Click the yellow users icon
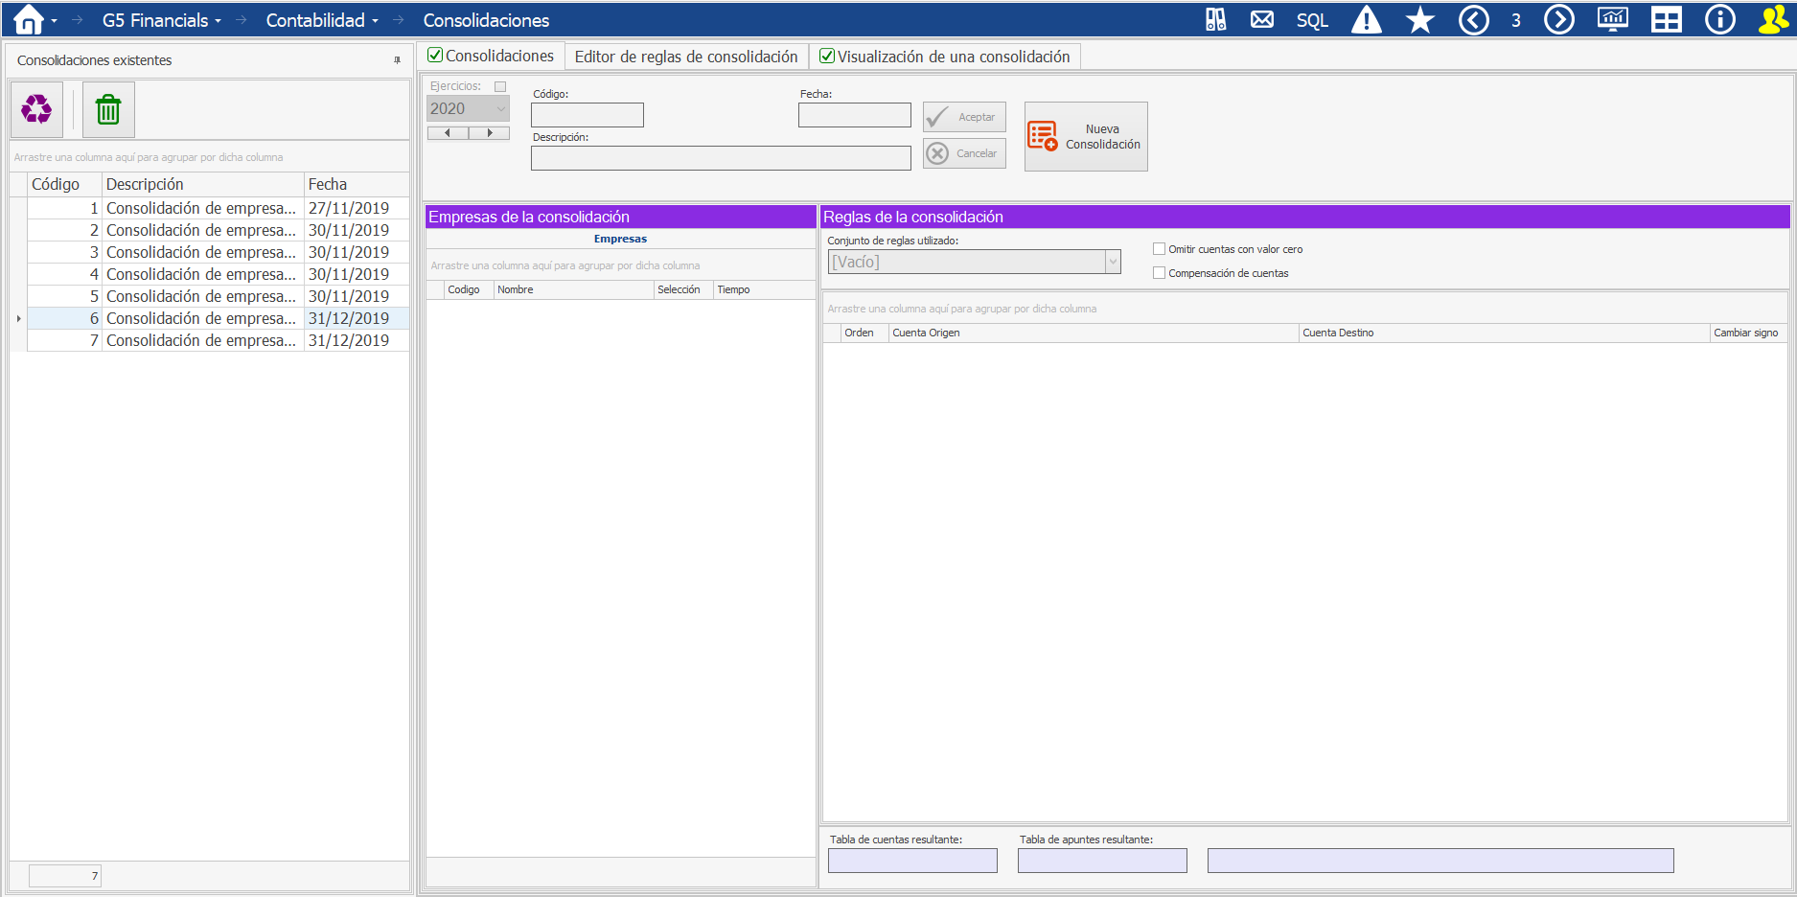This screenshot has width=1797, height=897. tap(1772, 20)
